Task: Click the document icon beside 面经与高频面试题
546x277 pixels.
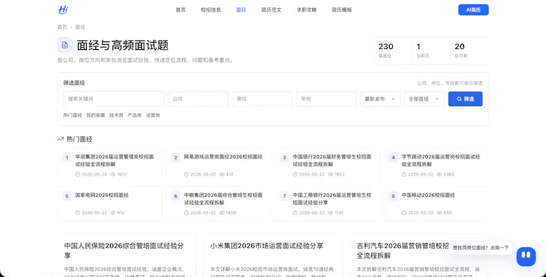Action: pos(65,45)
